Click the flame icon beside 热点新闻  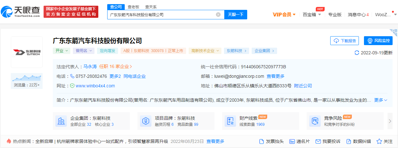[x=9, y=141]
